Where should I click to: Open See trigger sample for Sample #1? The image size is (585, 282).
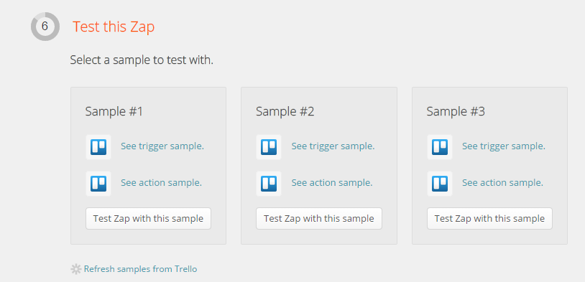click(162, 146)
